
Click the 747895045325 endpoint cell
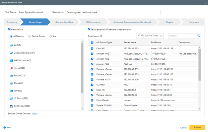158,54
